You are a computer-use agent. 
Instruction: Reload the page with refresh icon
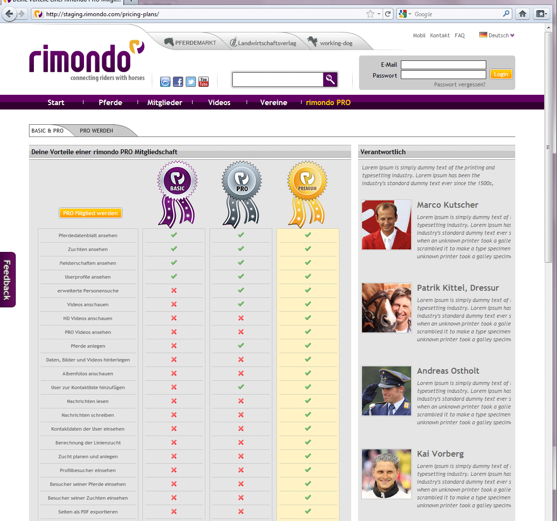(x=388, y=14)
